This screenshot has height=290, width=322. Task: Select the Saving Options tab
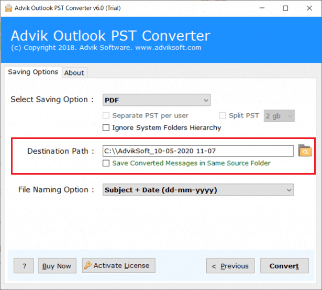pyautogui.click(x=33, y=72)
